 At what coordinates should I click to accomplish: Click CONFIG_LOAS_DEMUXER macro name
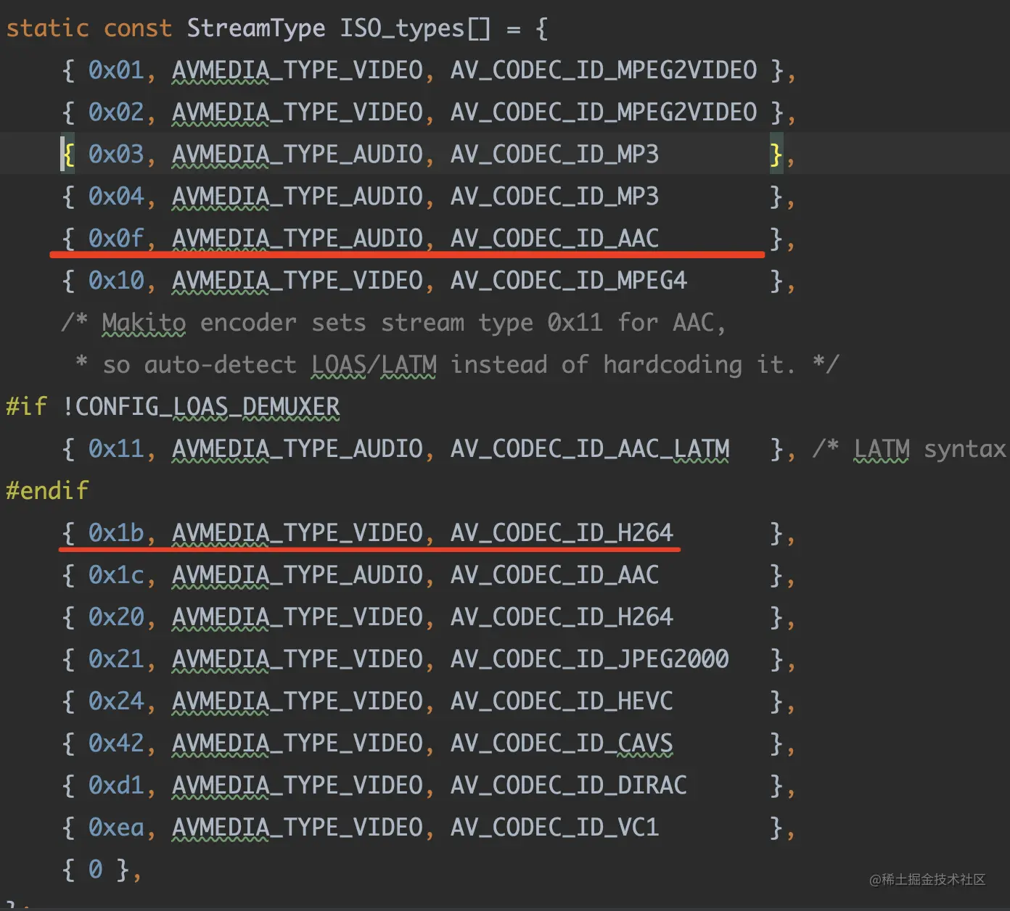pyautogui.click(x=208, y=407)
